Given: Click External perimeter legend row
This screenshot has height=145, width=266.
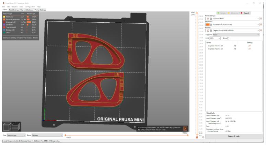Looking at the screenshot, I should (x=20, y=20).
